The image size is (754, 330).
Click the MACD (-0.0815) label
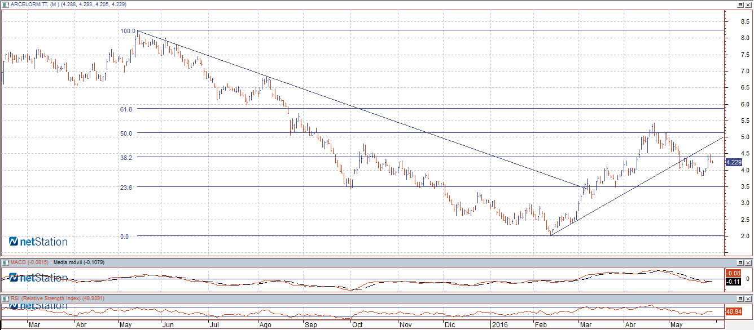[x=30, y=262]
